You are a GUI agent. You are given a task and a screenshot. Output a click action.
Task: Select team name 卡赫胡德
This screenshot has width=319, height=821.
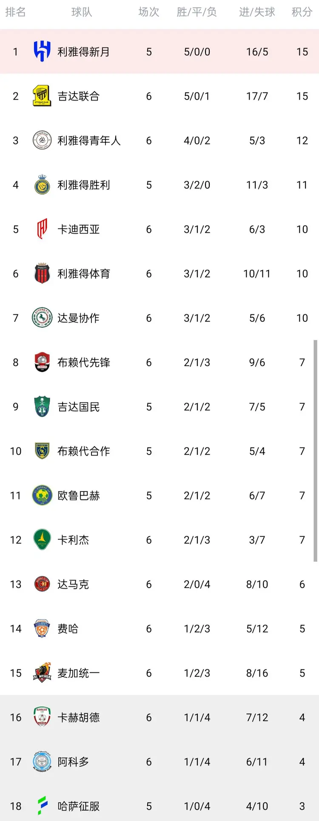point(79,718)
